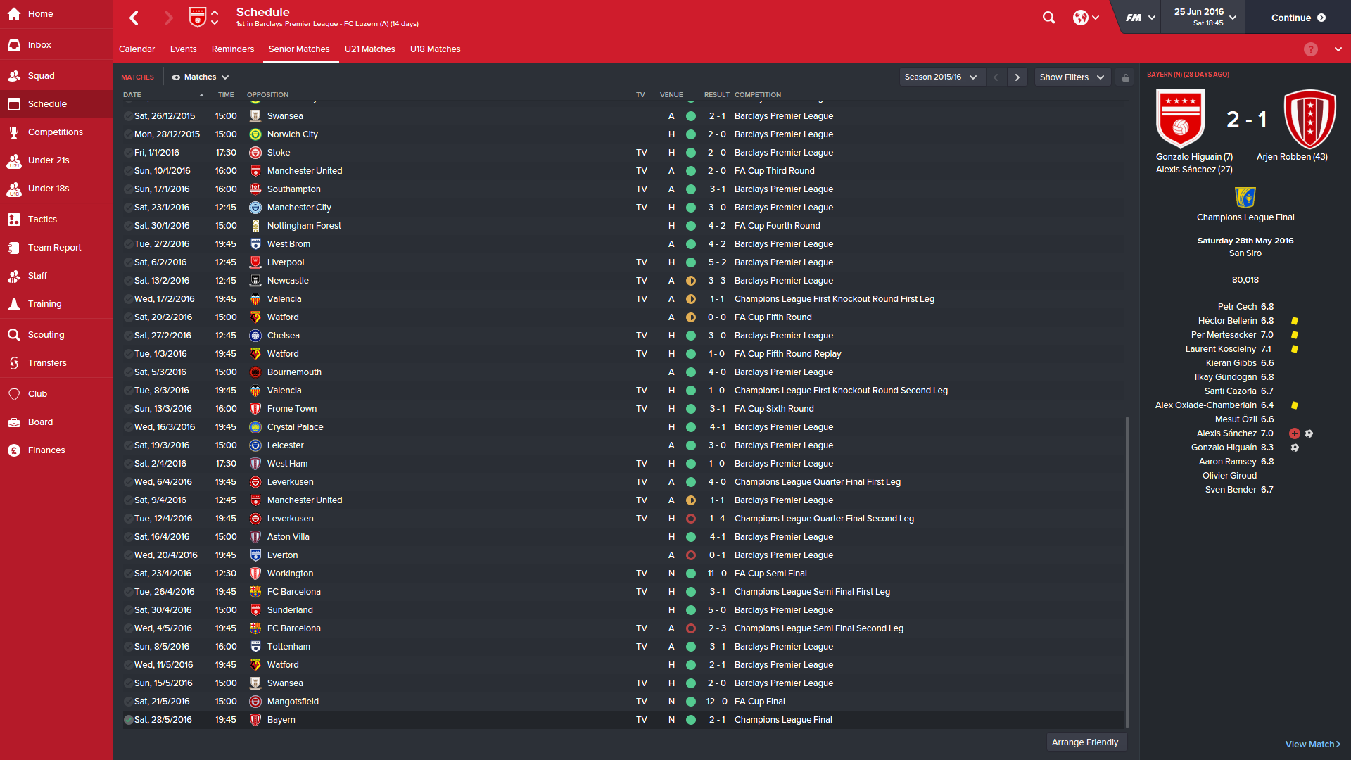The width and height of the screenshot is (1351, 760).
Task: Switch to the Calendar tab
Action: [137, 49]
